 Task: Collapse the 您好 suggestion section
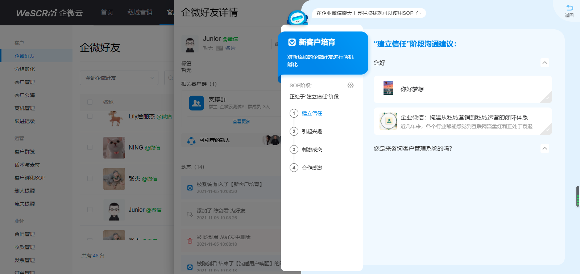(544, 63)
